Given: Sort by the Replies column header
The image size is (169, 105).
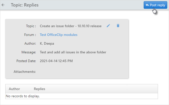Looking at the screenshot, I should pyautogui.click(x=39, y=89).
